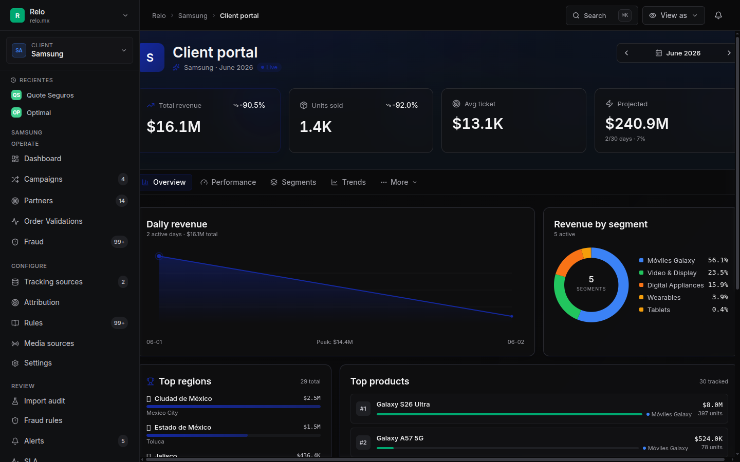The height and width of the screenshot is (462, 740).
Task: Click the Campaigns shuffle icon
Action: click(x=15, y=179)
